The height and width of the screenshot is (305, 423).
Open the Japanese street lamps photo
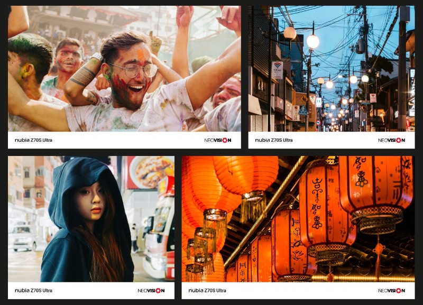[332, 69]
